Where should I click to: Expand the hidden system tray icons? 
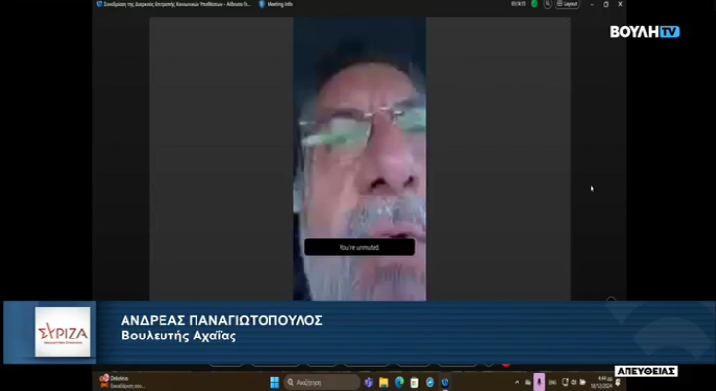coord(525,382)
